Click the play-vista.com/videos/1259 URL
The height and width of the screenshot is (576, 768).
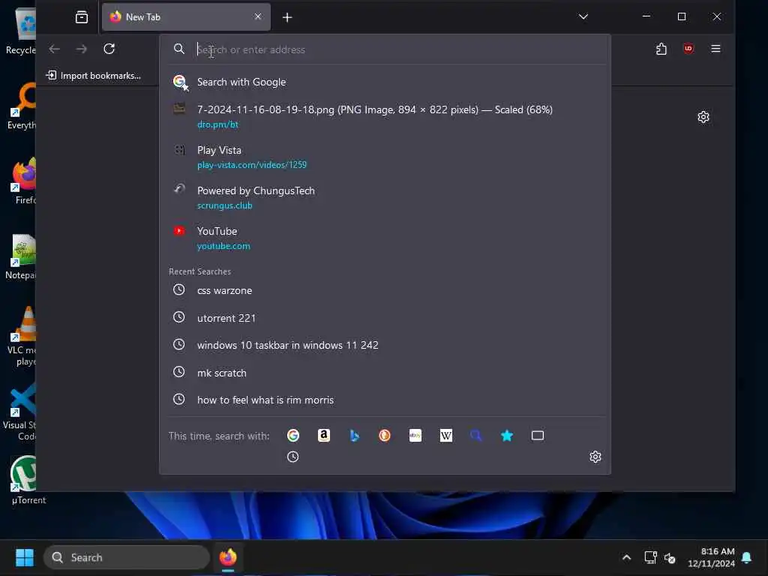(x=252, y=165)
